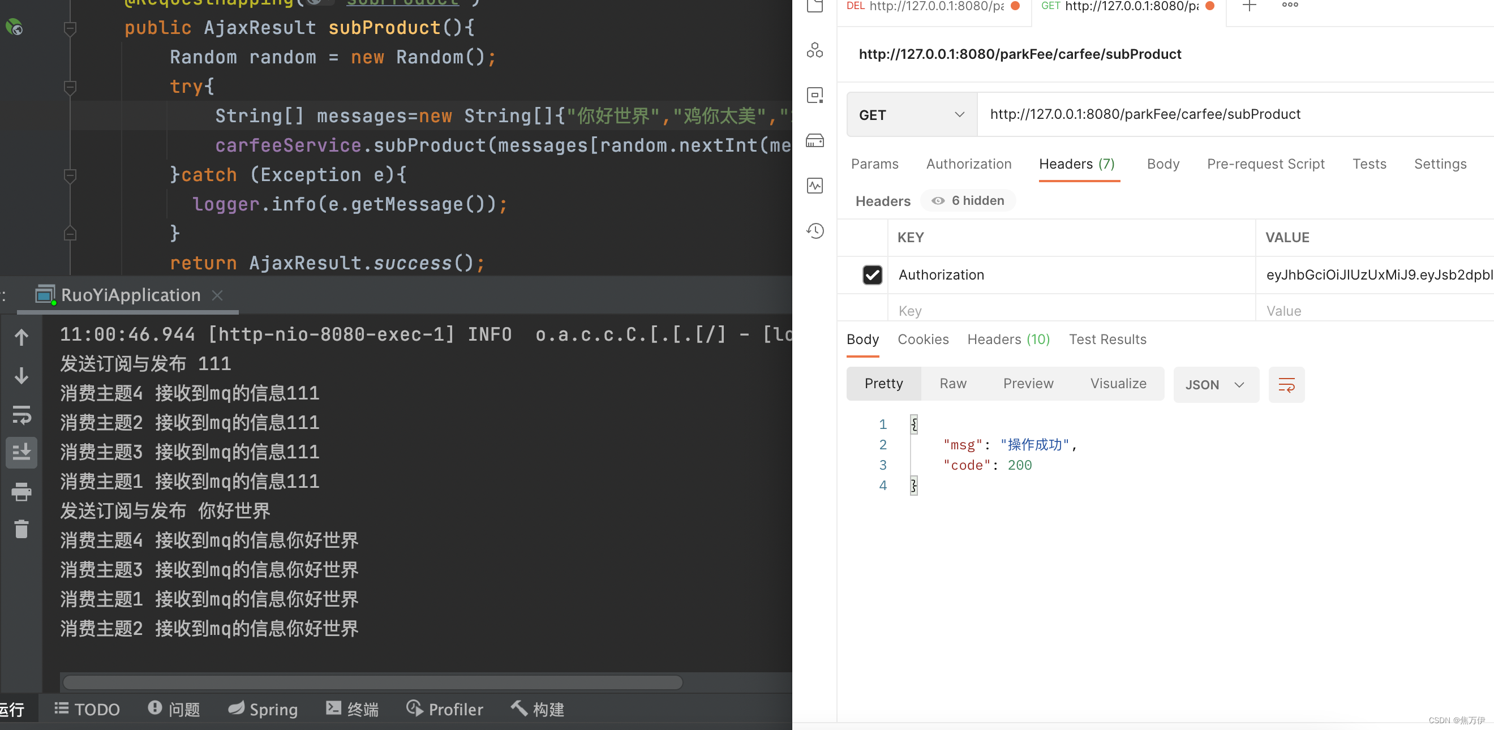Toggle soft-wrap icon in run console
1494x730 pixels.
pyautogui.click(x=22, y=415)
